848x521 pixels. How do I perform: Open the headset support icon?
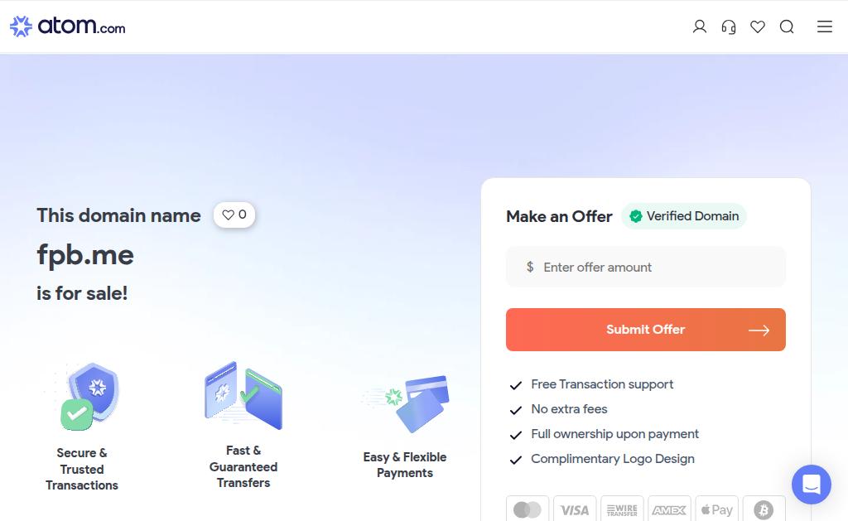(729, 27)
